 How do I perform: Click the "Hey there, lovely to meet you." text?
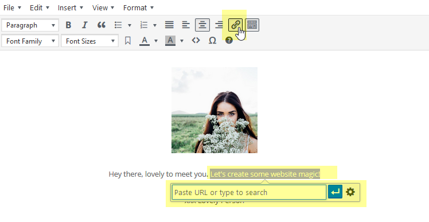pyautogui.click(x=158, y=174)
